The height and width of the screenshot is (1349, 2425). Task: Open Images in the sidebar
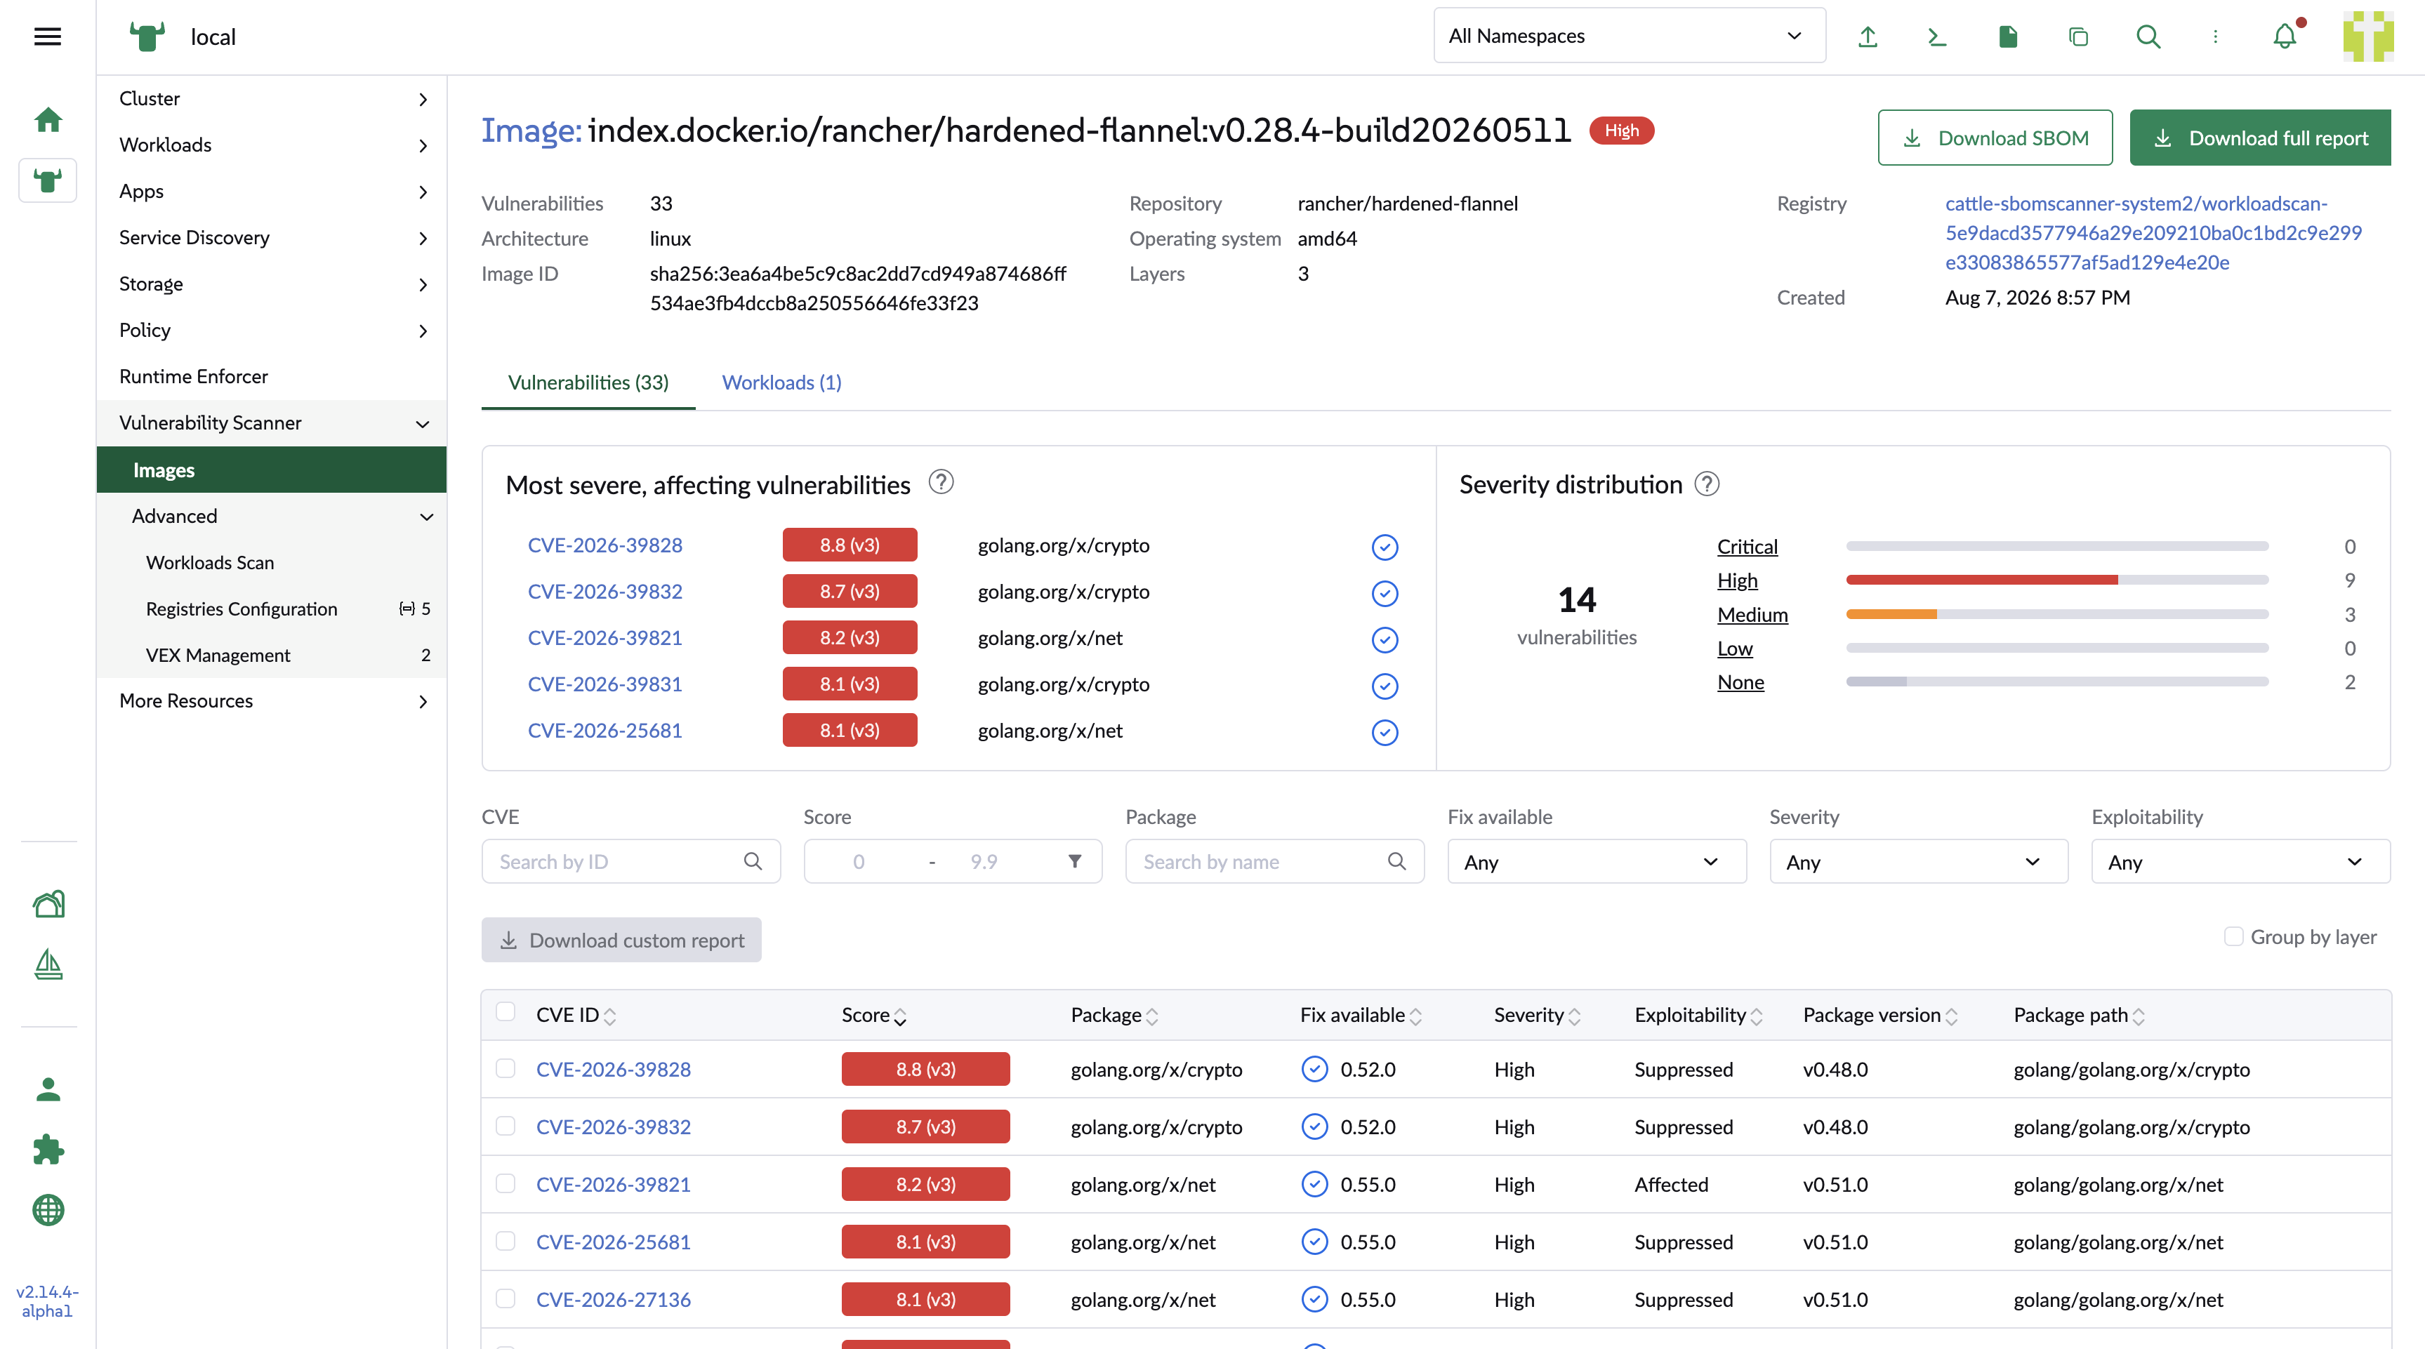point(272,469)
